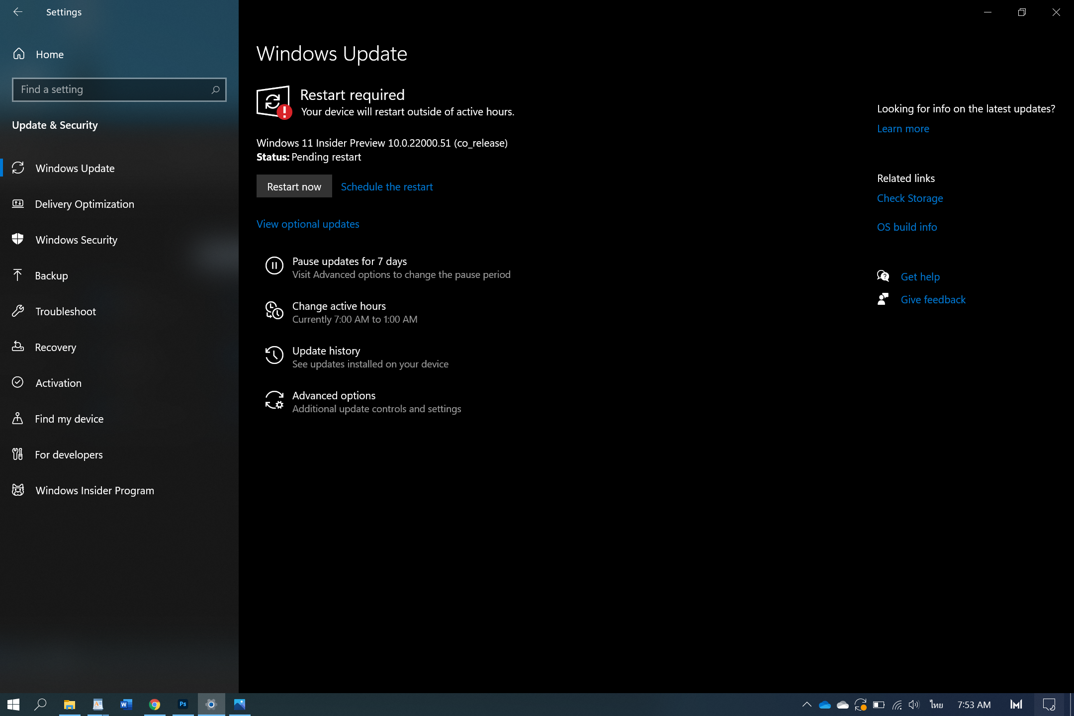The height and width of the screenshot is (716, 1074).
Task: Click the back arrow in Settings
Action: coord(18,12)
